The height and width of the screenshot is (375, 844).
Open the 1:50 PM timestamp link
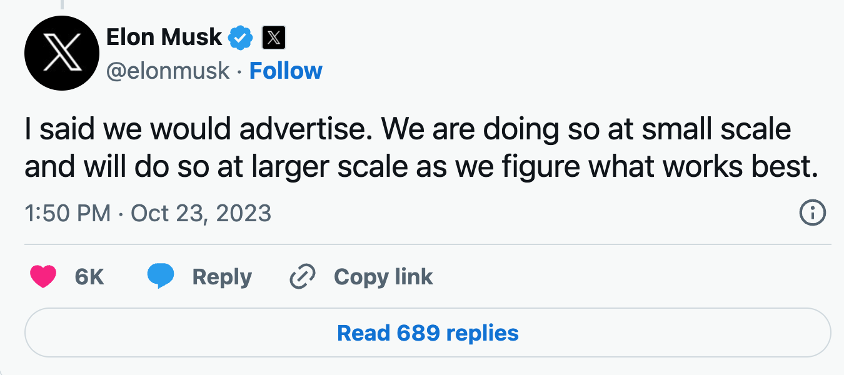[68, 214]
